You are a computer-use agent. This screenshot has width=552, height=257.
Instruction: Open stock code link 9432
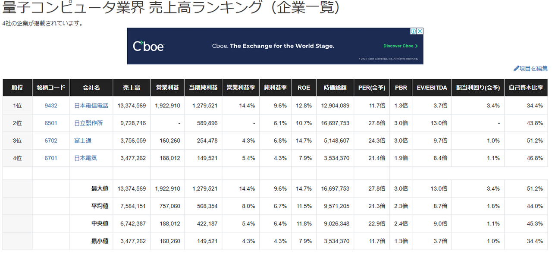coord(51,105)
